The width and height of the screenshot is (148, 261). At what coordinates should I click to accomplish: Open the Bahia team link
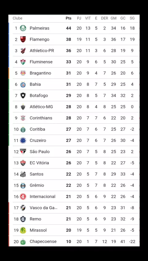[x=35, y=84]
